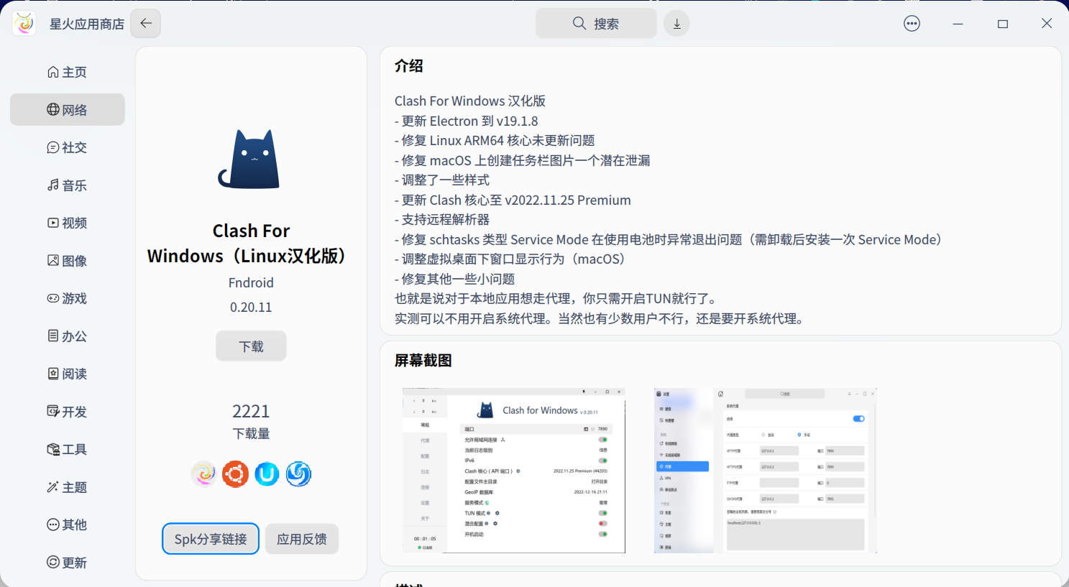Click the Spk分享链接 share link button
This screenshot has width=1069, height=587.
pyautogui.click(x=210, y=538)
